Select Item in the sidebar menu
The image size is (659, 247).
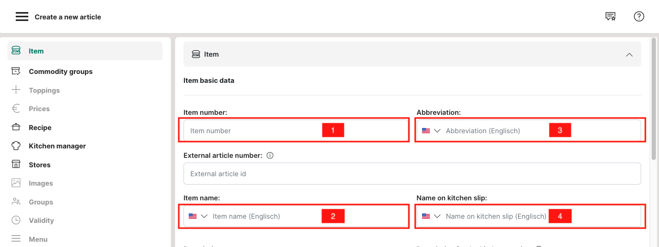coord(36,51)
